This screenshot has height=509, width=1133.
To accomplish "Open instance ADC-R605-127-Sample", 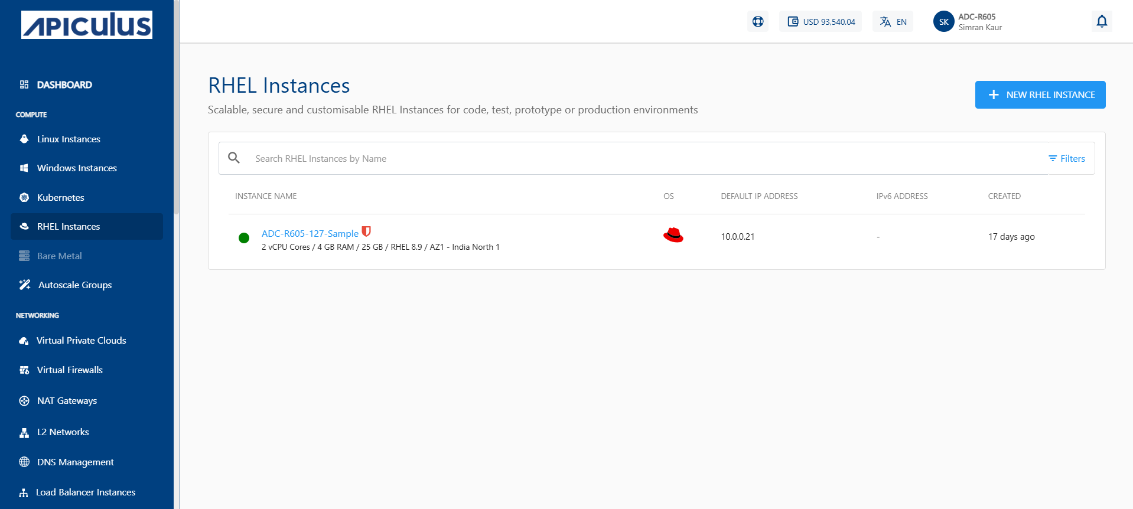I will point(310,233).
